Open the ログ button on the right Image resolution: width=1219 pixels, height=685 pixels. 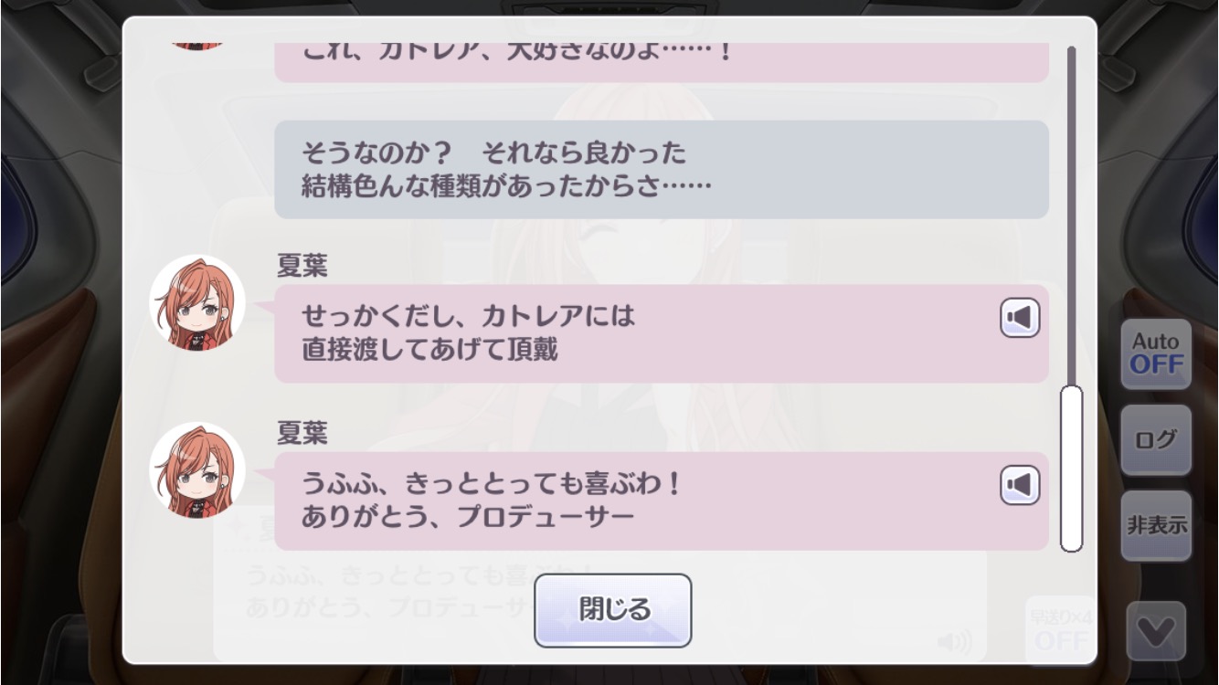[1156, 440]
